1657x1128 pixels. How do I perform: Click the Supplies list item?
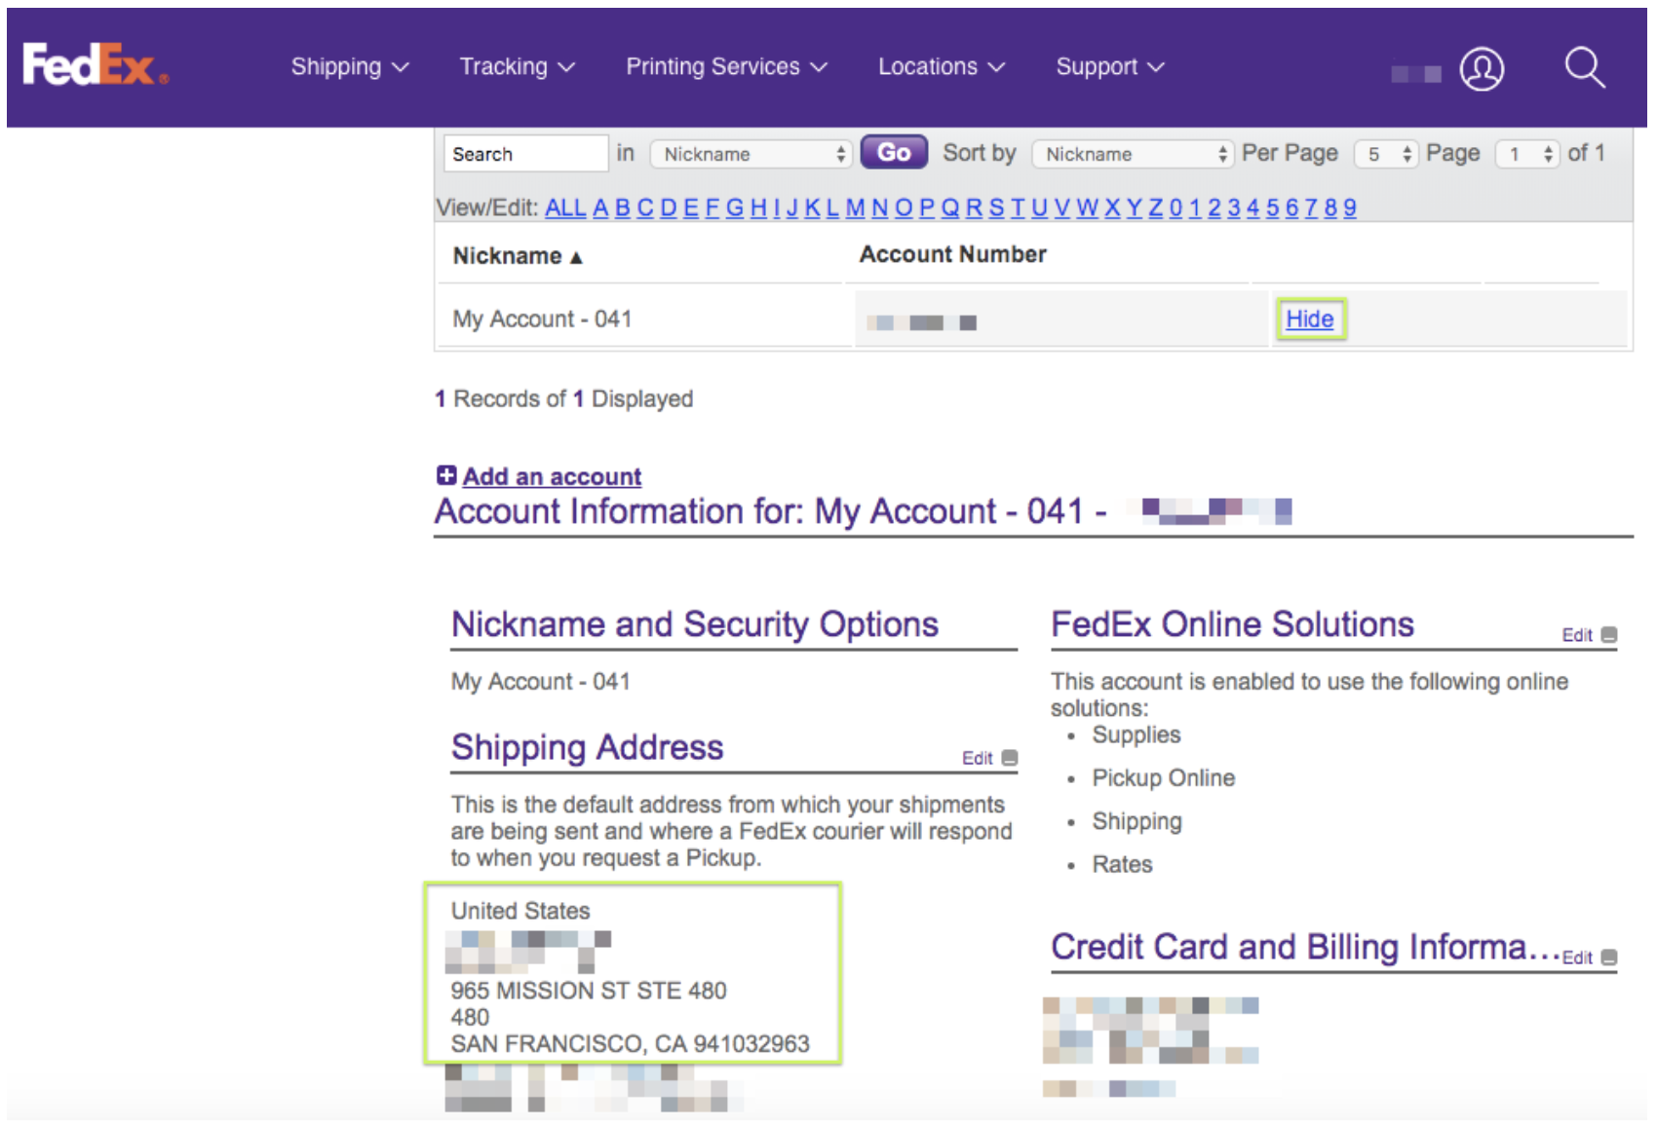click(x=1137, y=734)
